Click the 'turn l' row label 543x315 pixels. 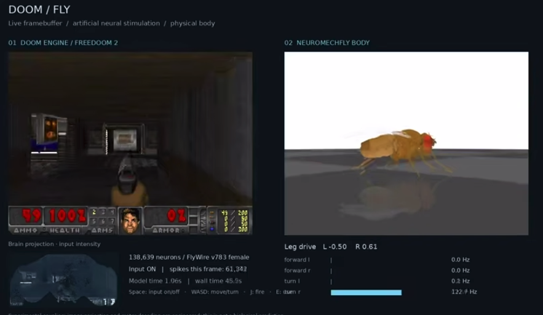[292, 281]
